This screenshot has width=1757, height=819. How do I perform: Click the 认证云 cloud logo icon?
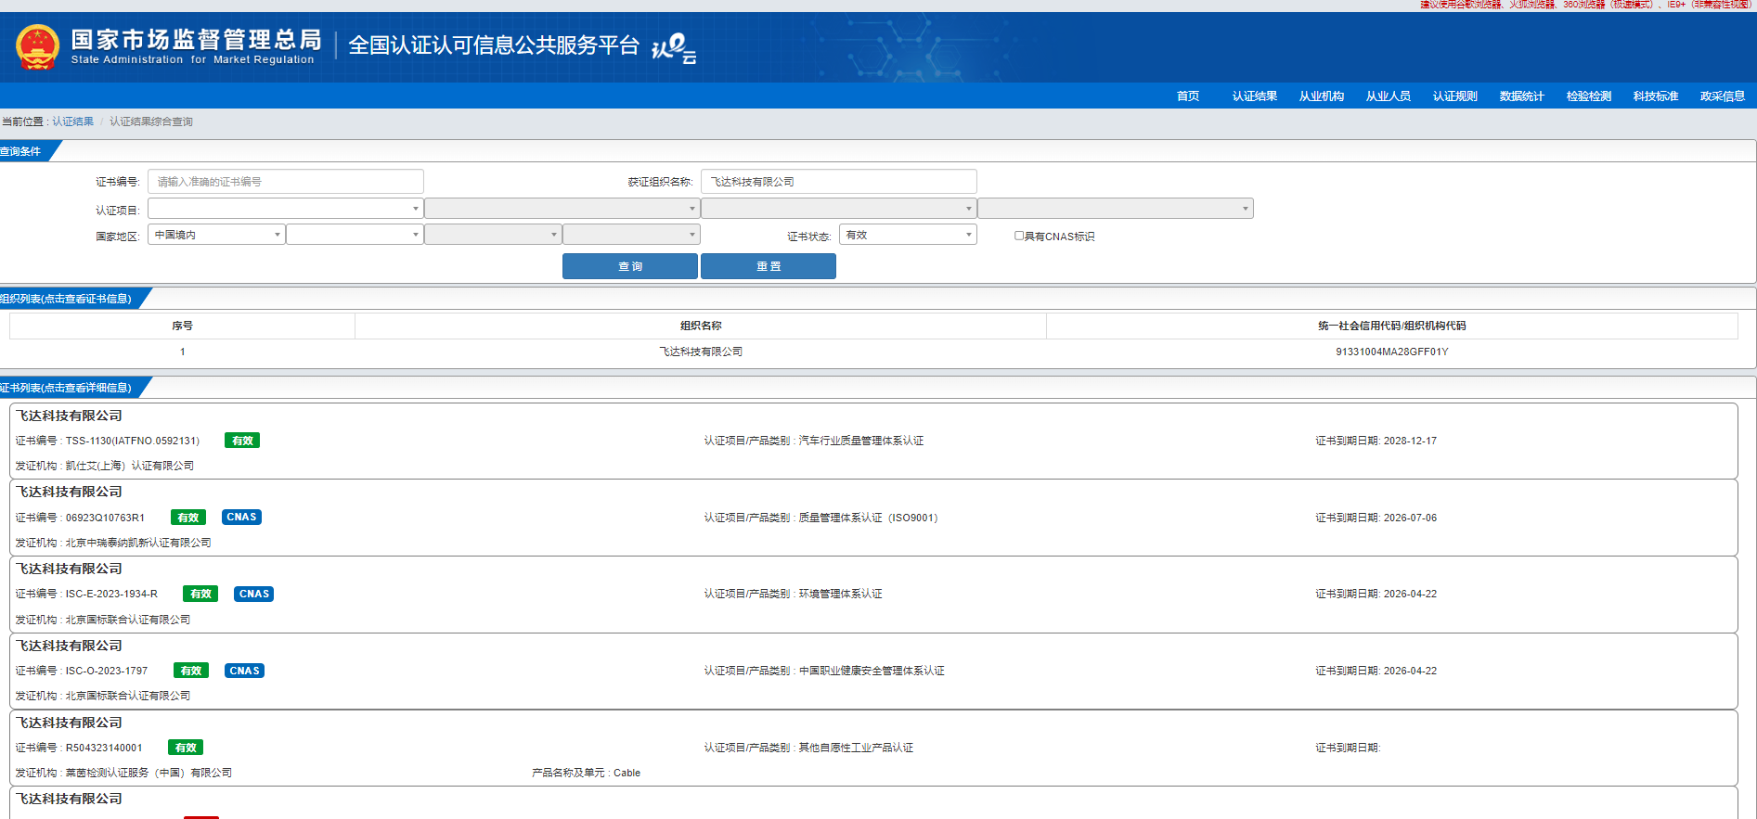tap(674, 47)
